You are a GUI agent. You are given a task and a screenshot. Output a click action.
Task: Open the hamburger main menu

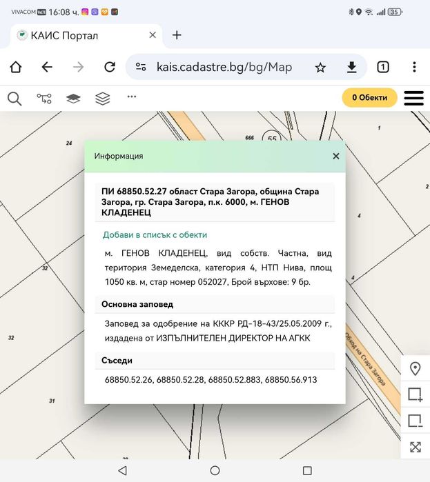click(x=413, y=98)
